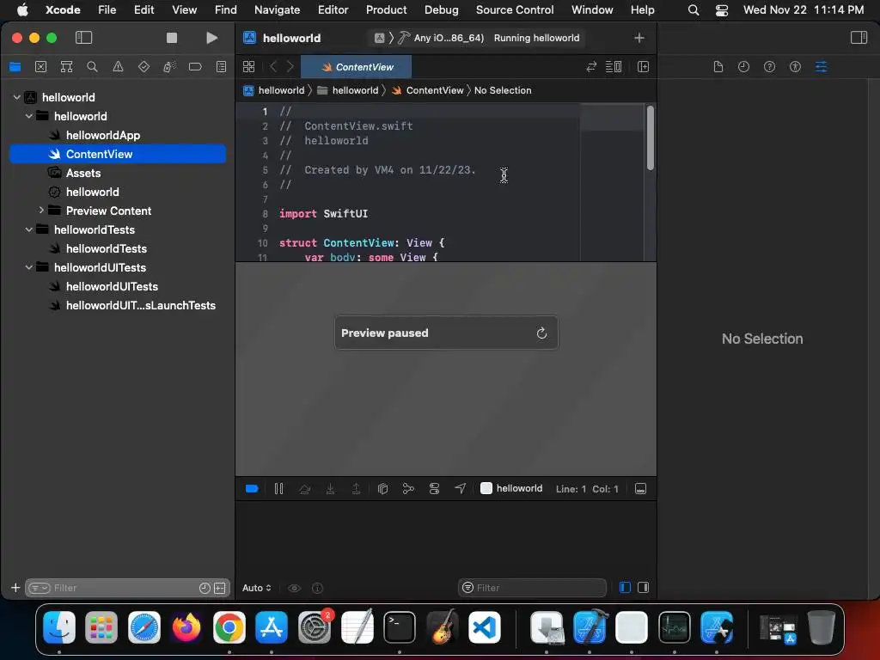Add a new editor split pane
The width and height of the screenshot is (880, 660).
643,67
